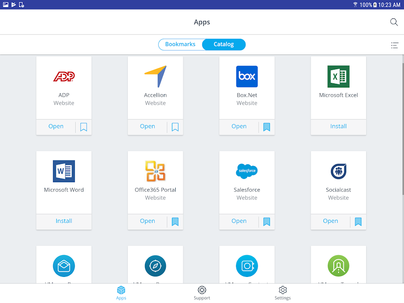404x303 pixels.
Task: Open the Support tab
Action: point(202,293)
